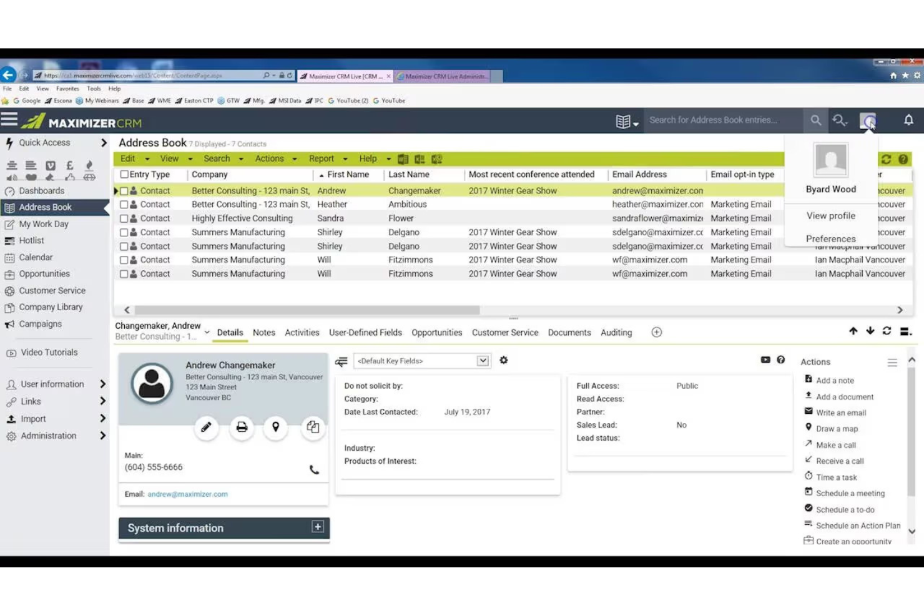924x616 pixels.
Task: Check the Heather Ambitious row checkbox
Action: click(x=124, y=205)
